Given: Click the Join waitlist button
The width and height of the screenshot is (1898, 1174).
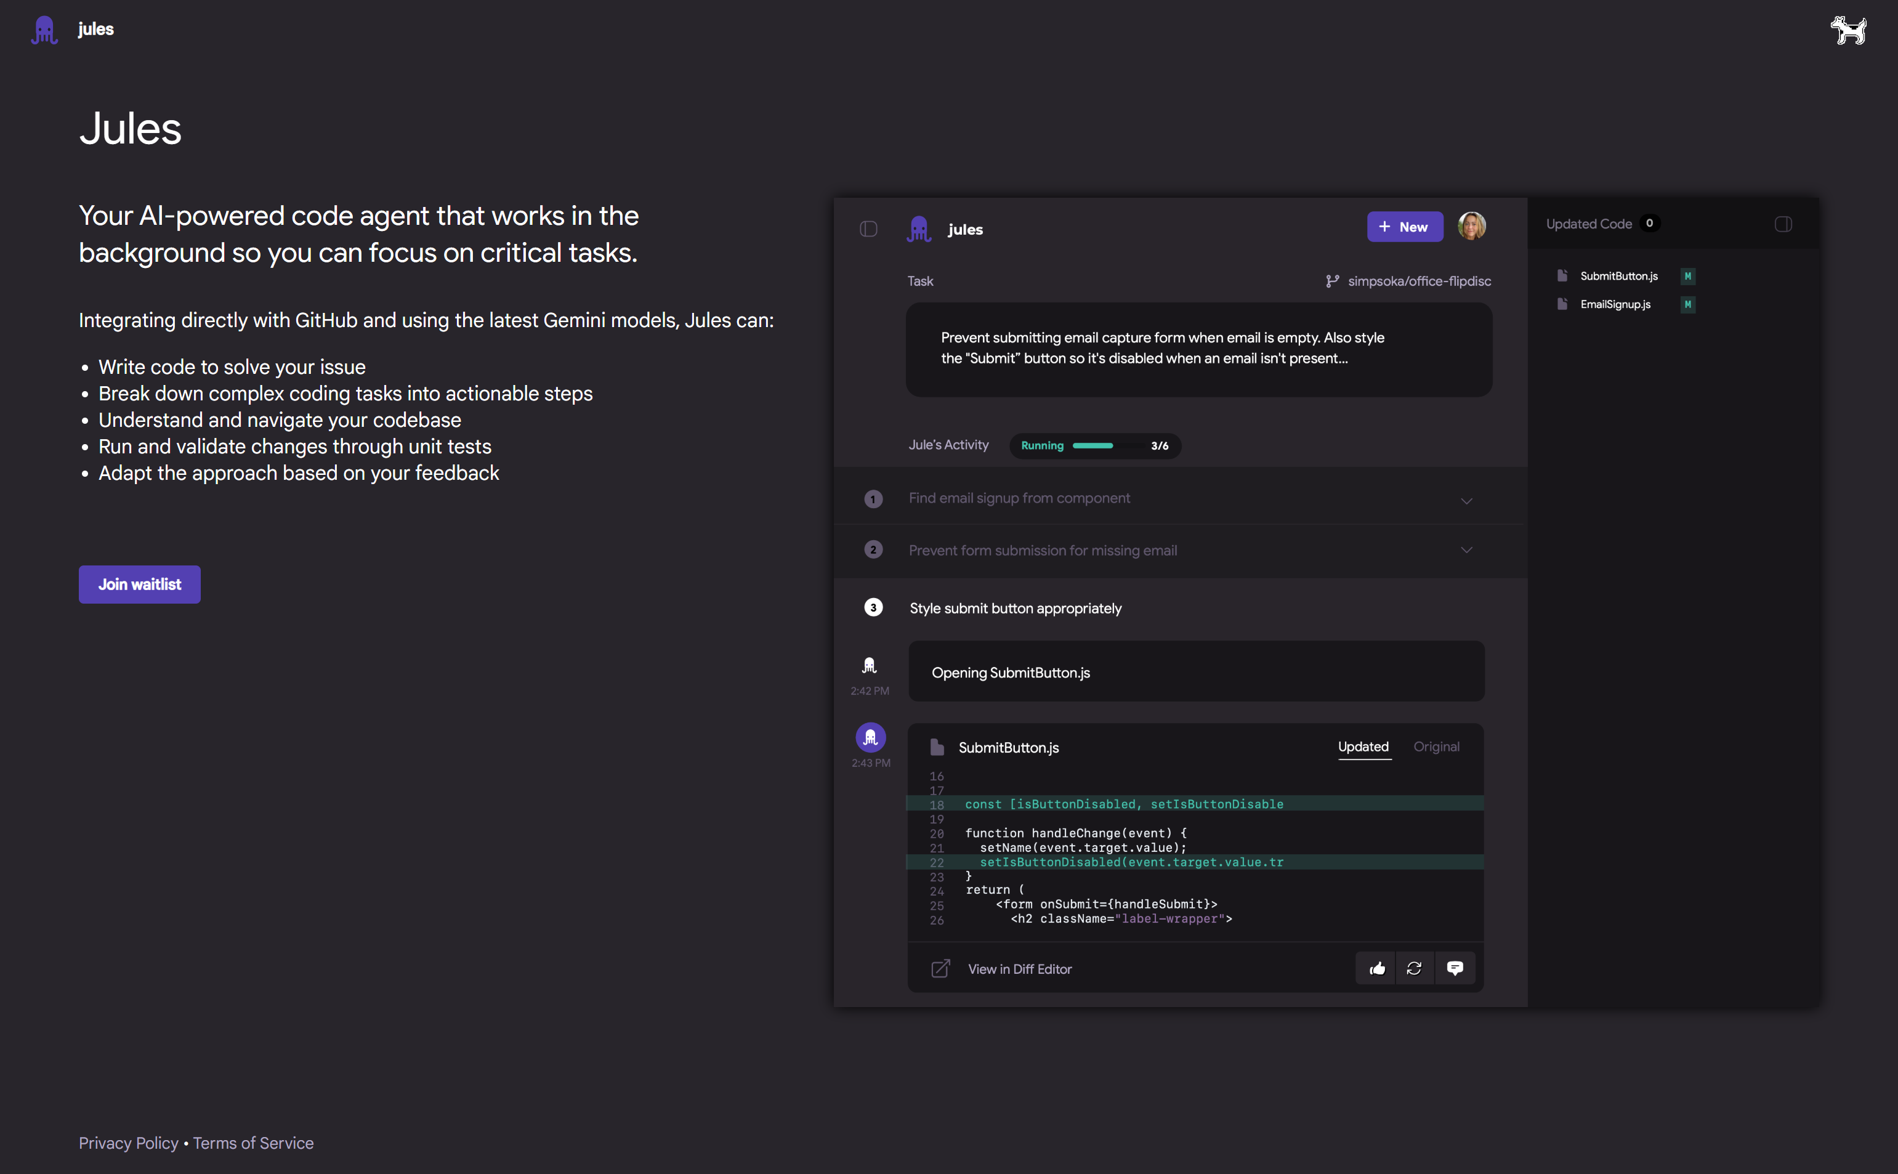Looking at the screenshot, I should click(x=140, y=585).
